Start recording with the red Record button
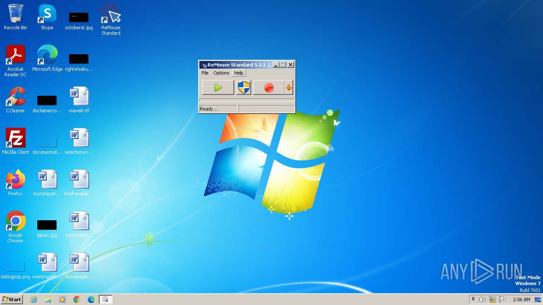The height and width of the screenshot is (305, 543). point(269,88)
